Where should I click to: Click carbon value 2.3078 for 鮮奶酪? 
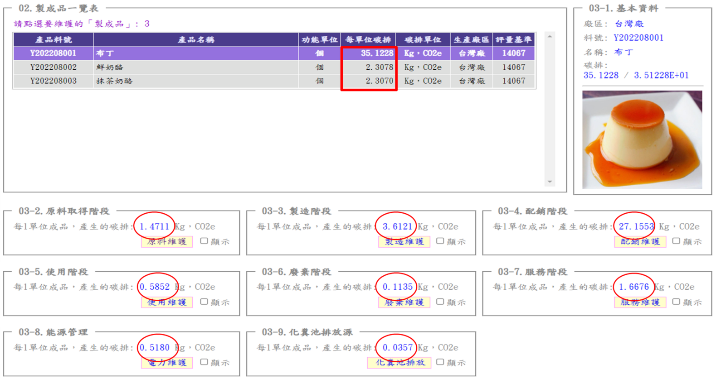[380, 67]
